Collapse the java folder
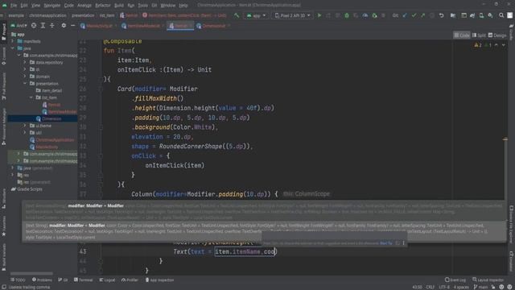 tap(13, 48)
